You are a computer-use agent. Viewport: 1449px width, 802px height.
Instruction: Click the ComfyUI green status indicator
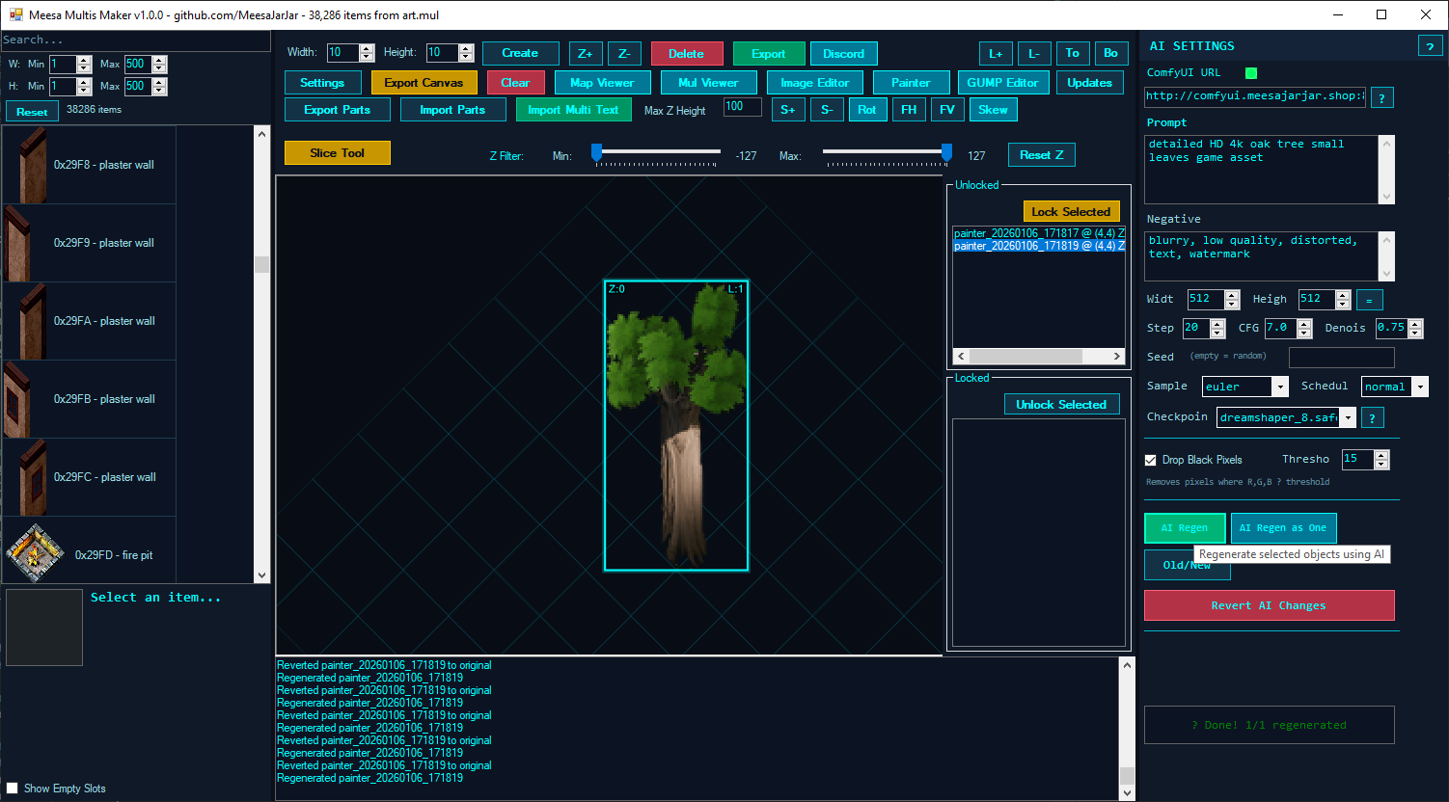tap(1251, 73)
